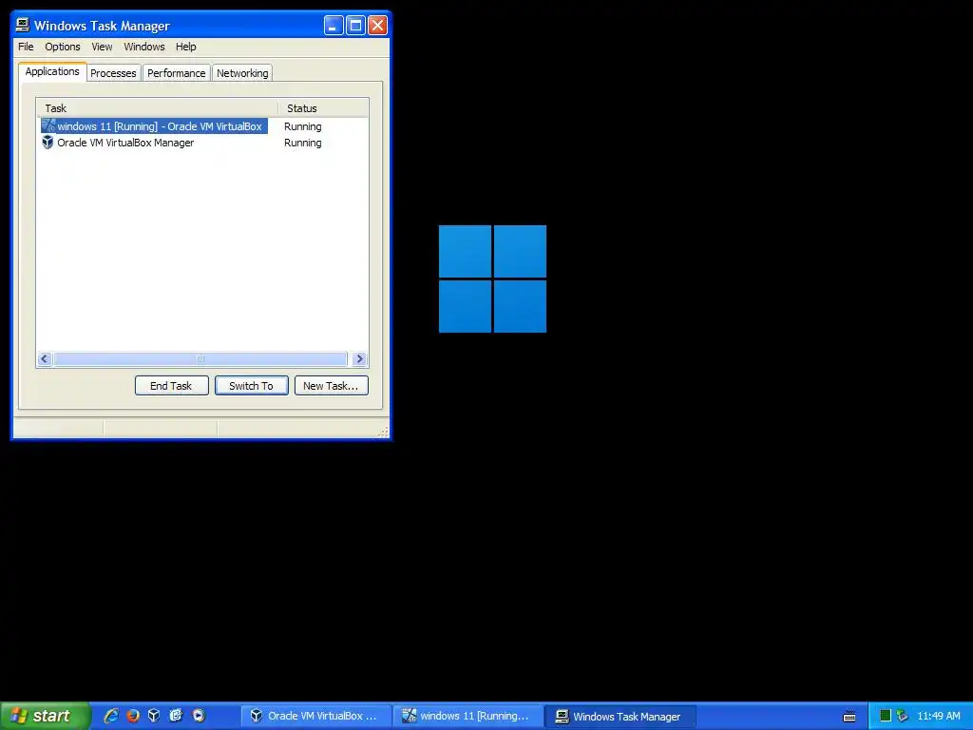
Task: Click the Outlook Express Quick Launch icon
Action: pos(176,716)
